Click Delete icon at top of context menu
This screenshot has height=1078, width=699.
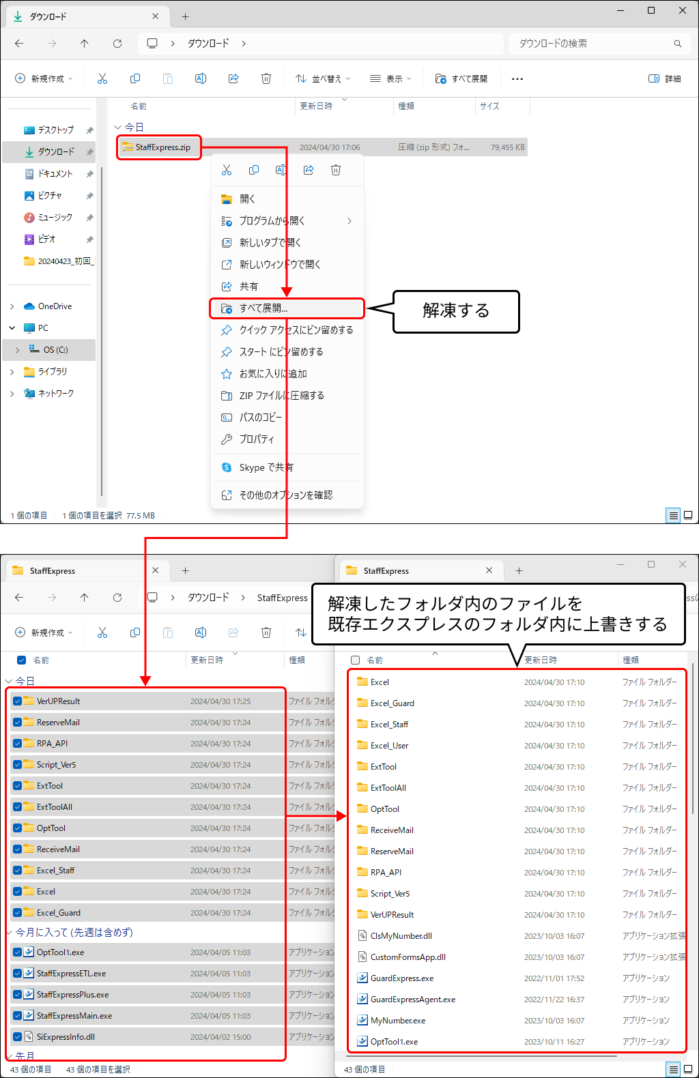pyautogui.click(x=336, y=170)
